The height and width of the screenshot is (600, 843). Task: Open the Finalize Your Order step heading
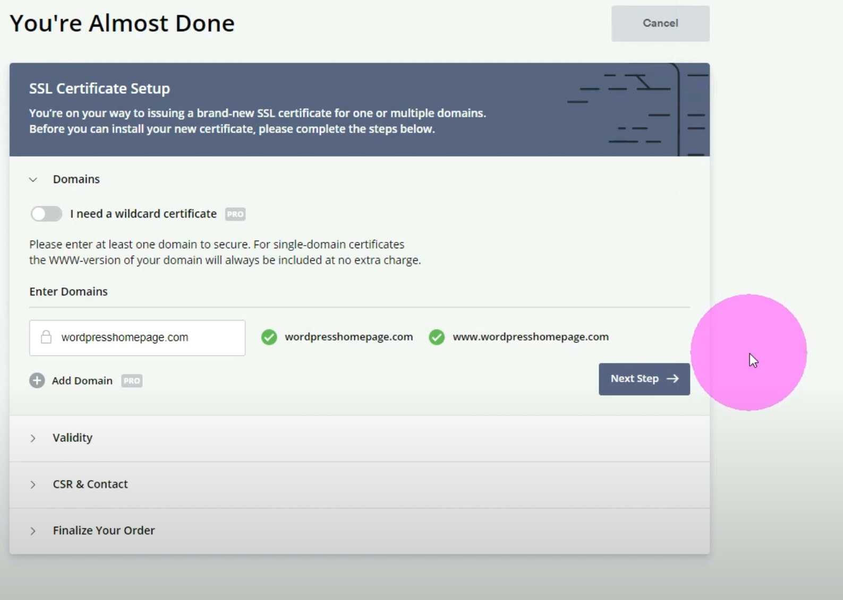click(x=104, y=531)
